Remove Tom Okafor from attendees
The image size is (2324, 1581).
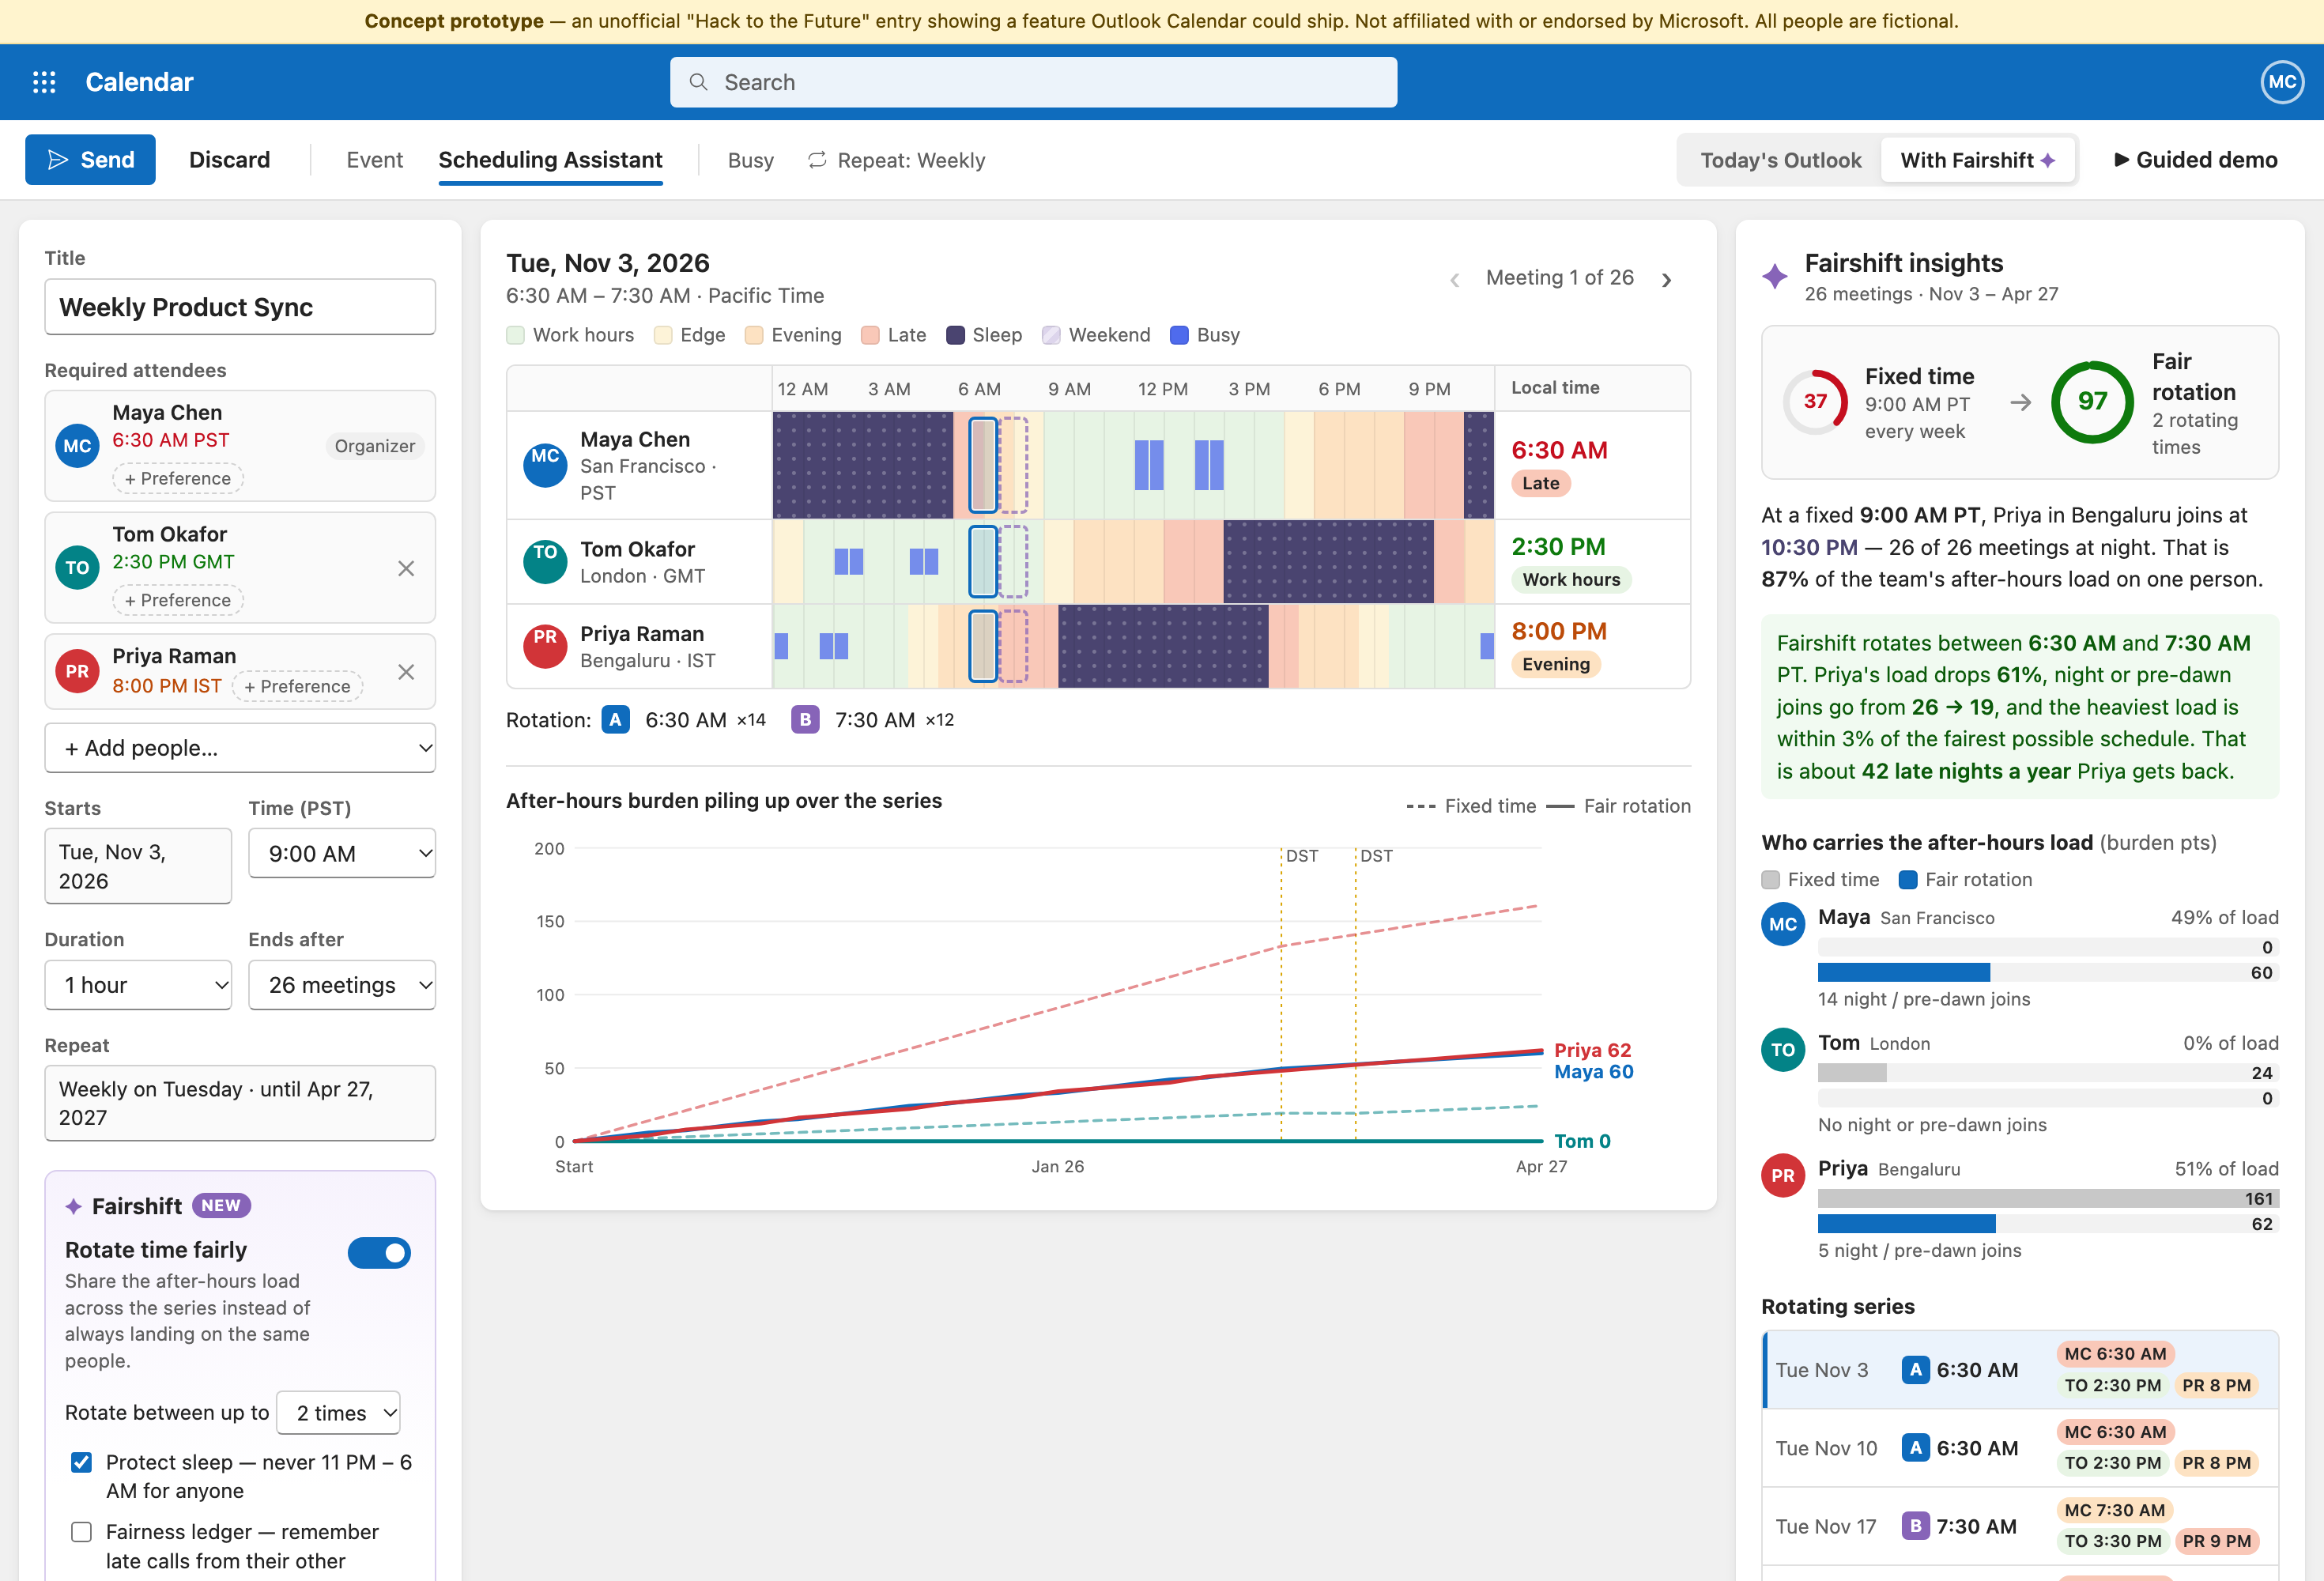pos(406,568)
